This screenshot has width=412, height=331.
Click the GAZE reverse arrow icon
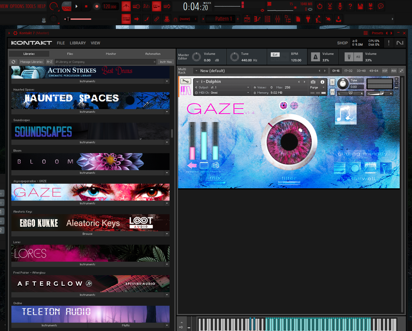pyautogui.click(x=192, y=165)
